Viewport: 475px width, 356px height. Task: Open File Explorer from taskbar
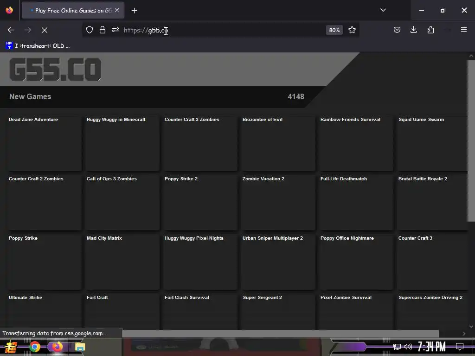point(80,347)
